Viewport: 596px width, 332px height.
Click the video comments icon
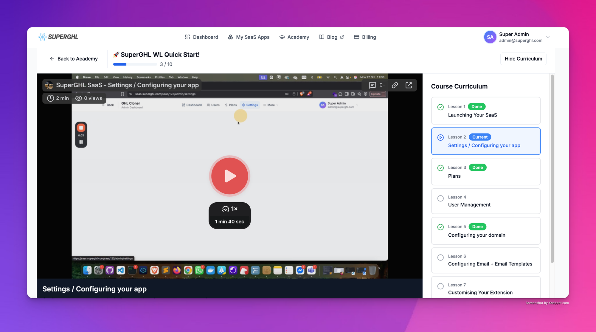pos(372,85)
